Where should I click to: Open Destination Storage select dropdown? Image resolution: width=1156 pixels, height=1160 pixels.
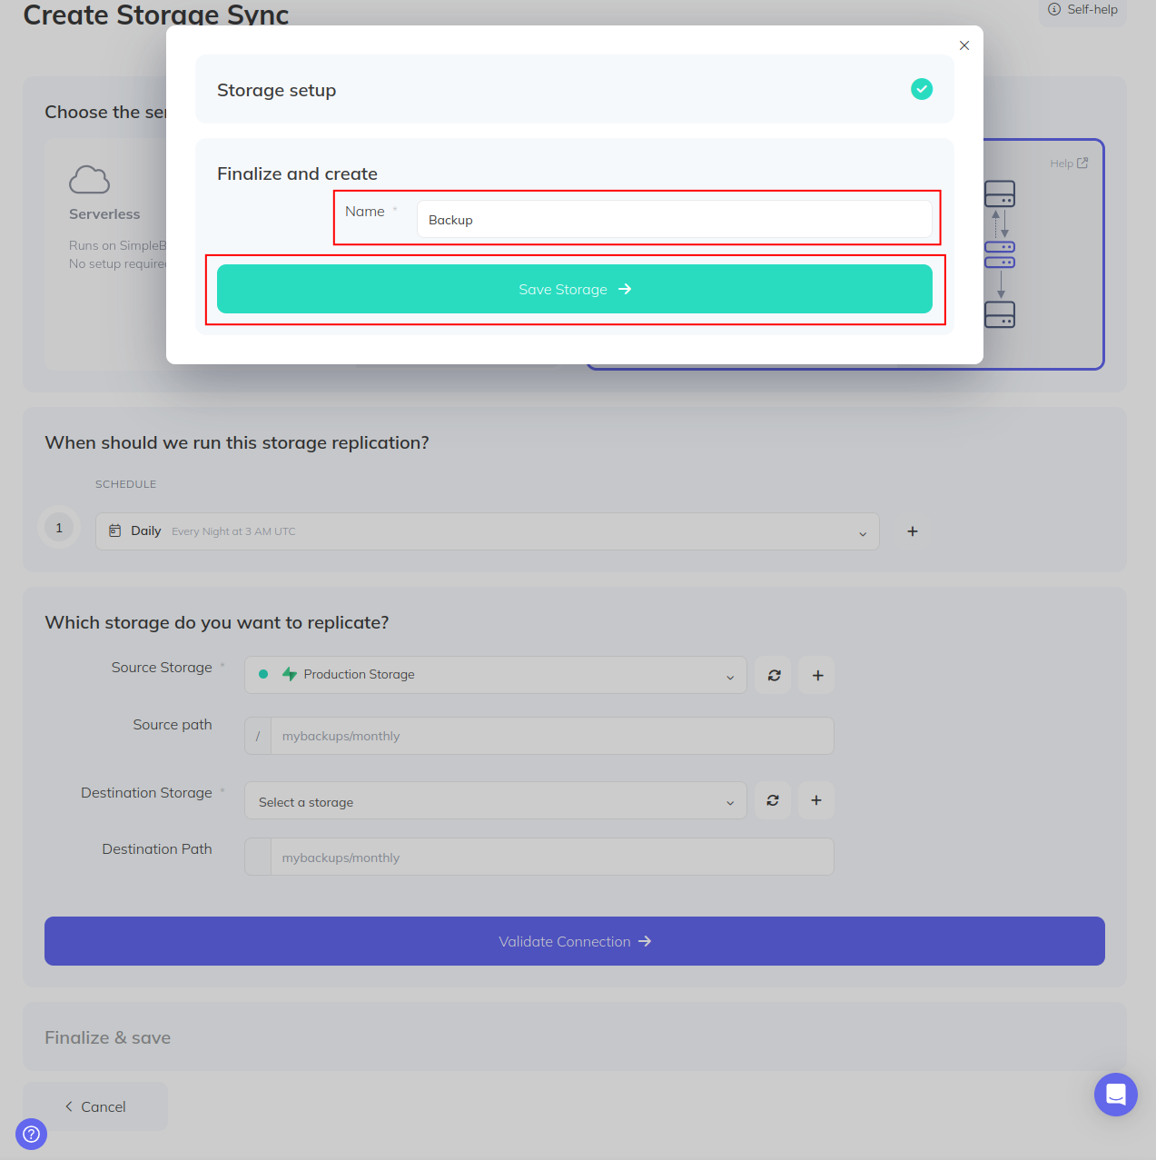(496, 801)
